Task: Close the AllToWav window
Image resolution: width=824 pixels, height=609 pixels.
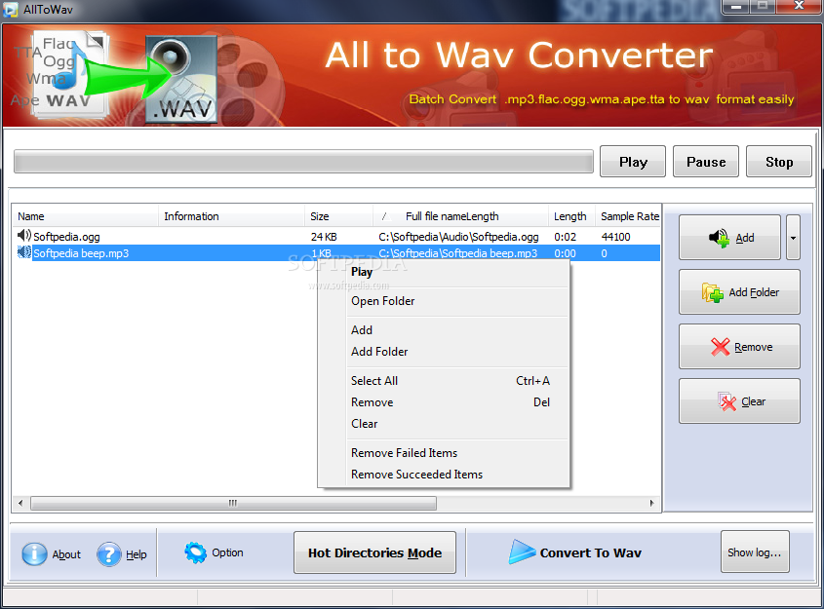Action: click(x=799, y=7)
